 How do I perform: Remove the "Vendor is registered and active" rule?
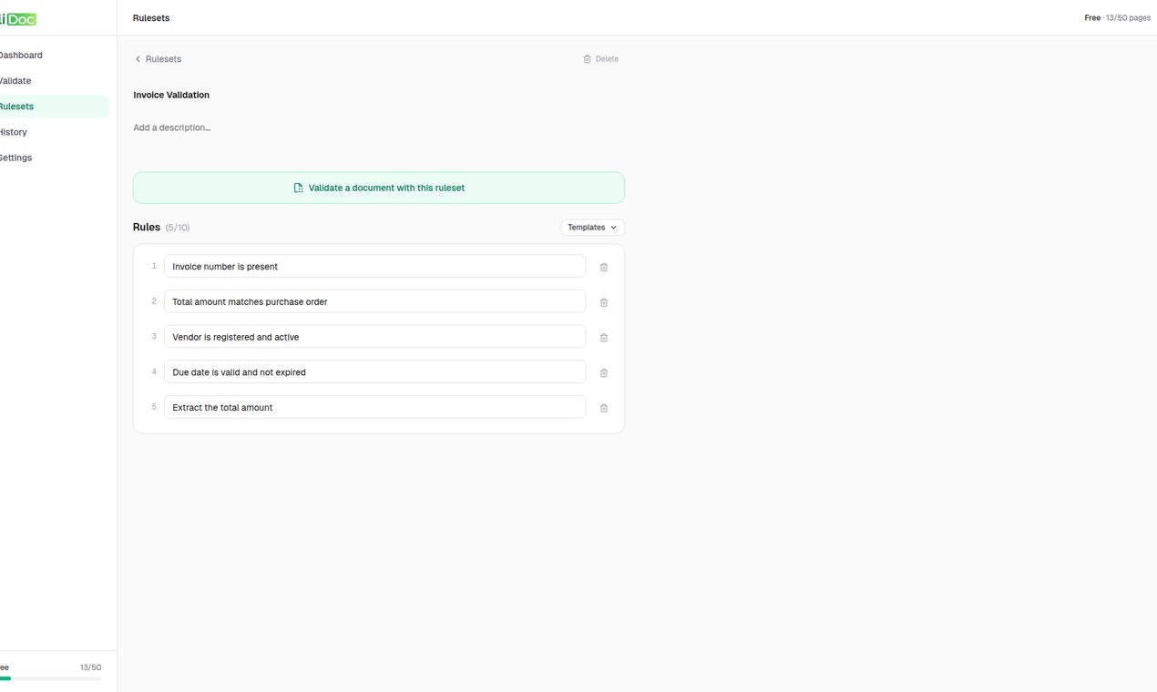point(603,336)
